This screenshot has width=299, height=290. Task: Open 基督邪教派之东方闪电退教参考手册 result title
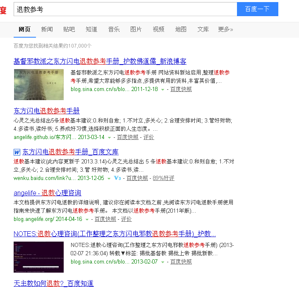coord(100,61)
